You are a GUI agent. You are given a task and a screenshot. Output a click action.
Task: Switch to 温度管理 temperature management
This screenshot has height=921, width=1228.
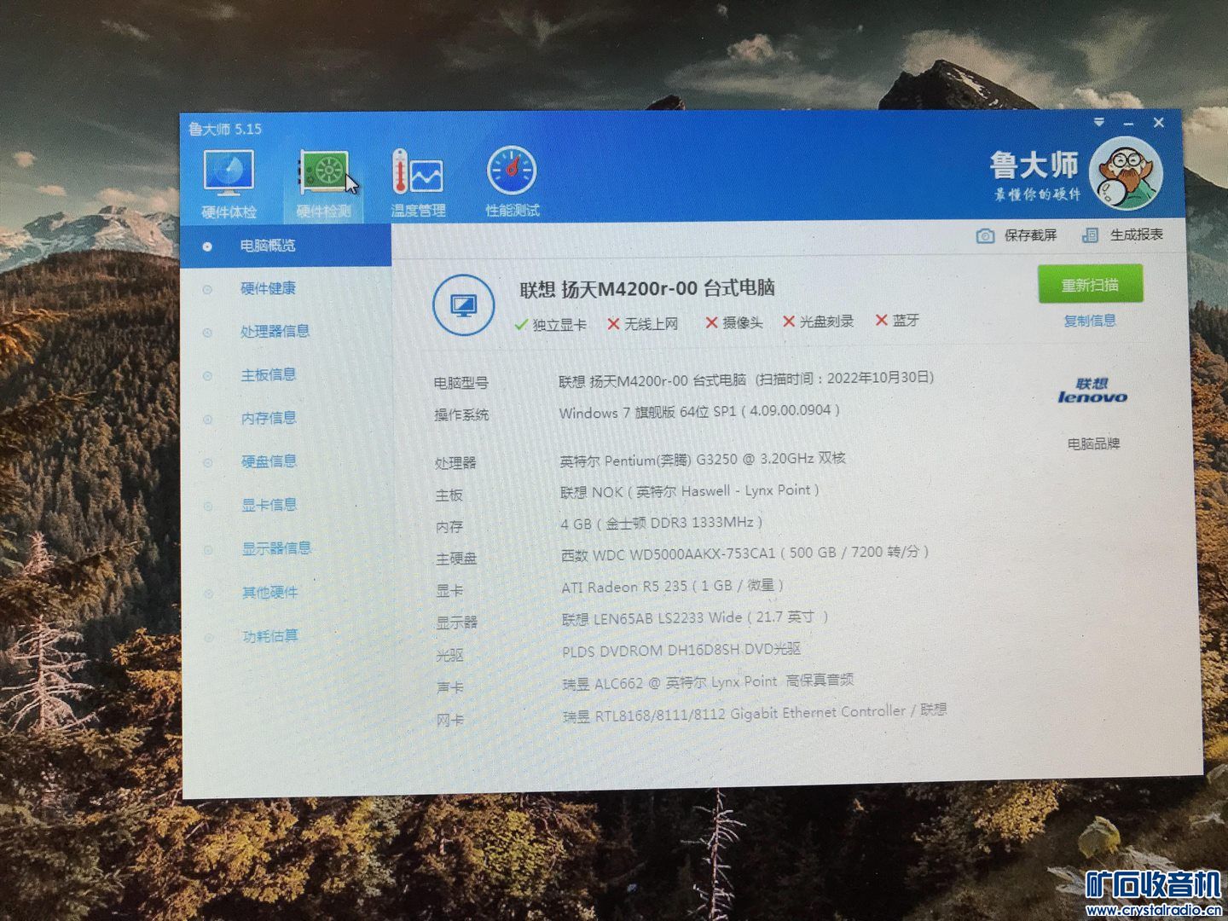(x=418, y=184)
